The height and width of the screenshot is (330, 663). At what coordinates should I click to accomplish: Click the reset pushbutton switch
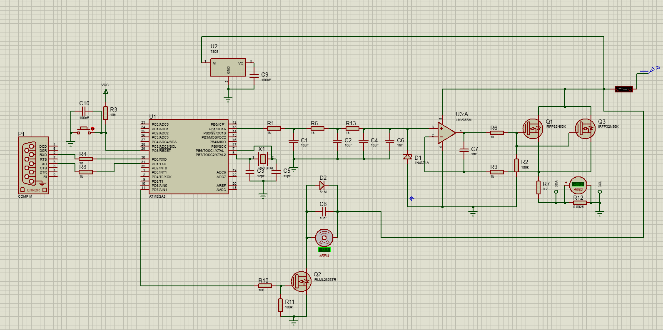(85, 130)
